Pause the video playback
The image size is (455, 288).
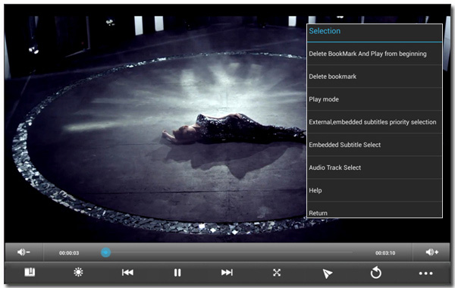tap(177, 273)
